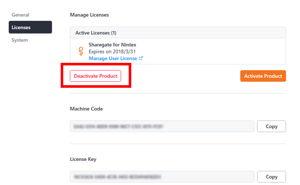The image size is (300, 185).
Task: Select the Sharegate for Nintex license name
Action: point(112,45)
